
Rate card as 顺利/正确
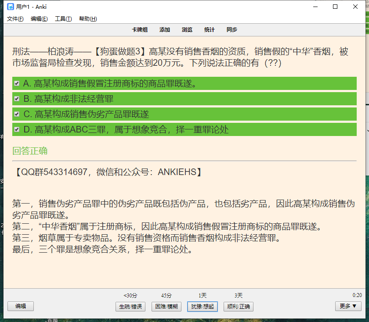tap(239, 307)
